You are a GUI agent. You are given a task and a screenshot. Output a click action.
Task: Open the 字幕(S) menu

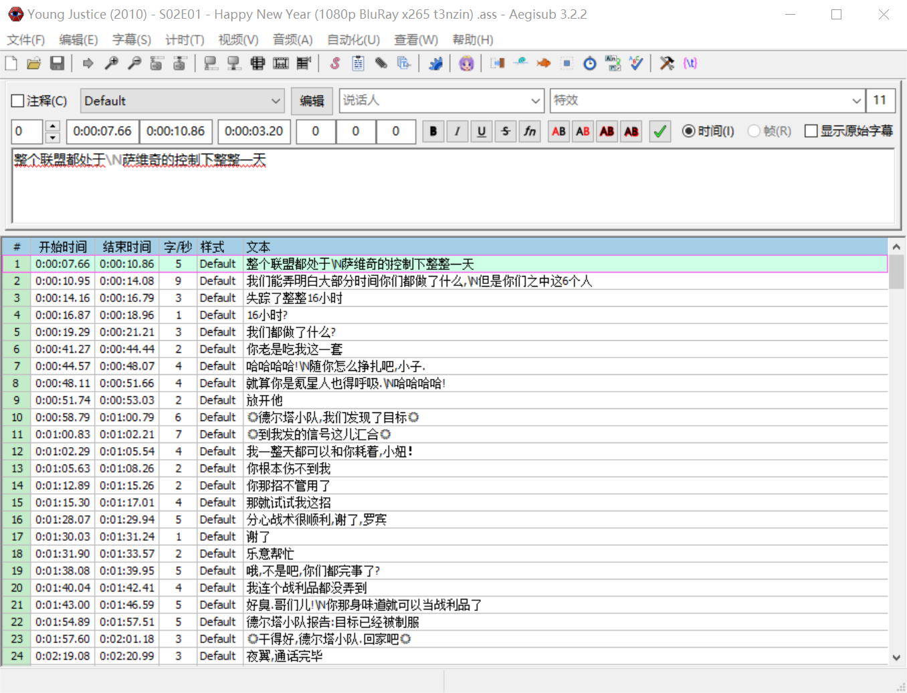132,40
